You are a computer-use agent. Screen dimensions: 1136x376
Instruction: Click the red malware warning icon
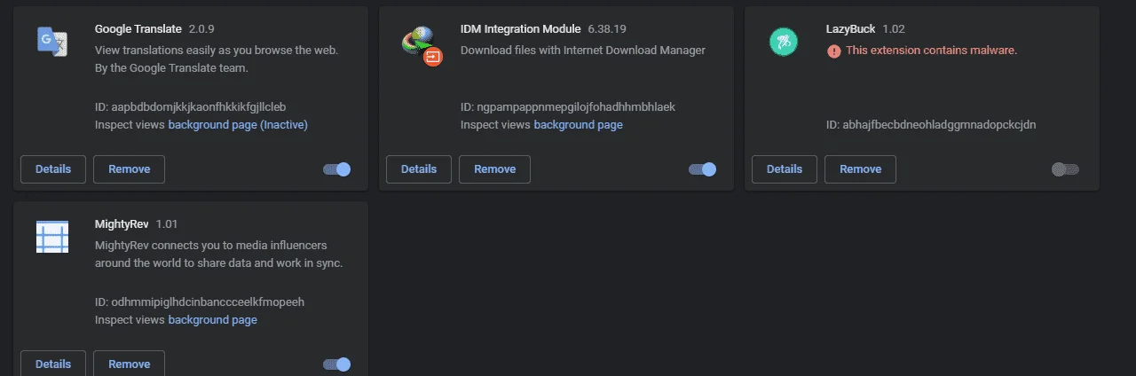833,51
